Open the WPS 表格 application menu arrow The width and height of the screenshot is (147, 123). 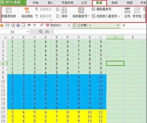25,2
